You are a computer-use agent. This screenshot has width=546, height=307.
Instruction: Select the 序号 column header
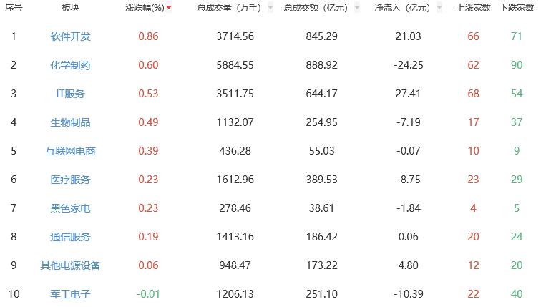[14, 8]
